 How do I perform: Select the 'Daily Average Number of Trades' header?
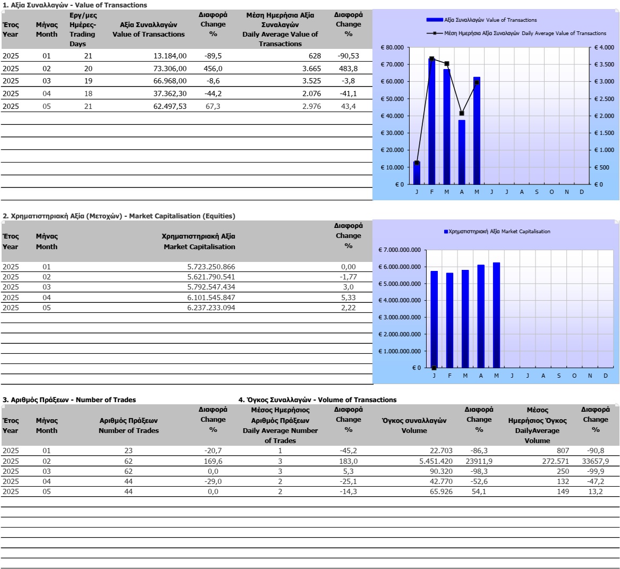click(x=280, y=425)
